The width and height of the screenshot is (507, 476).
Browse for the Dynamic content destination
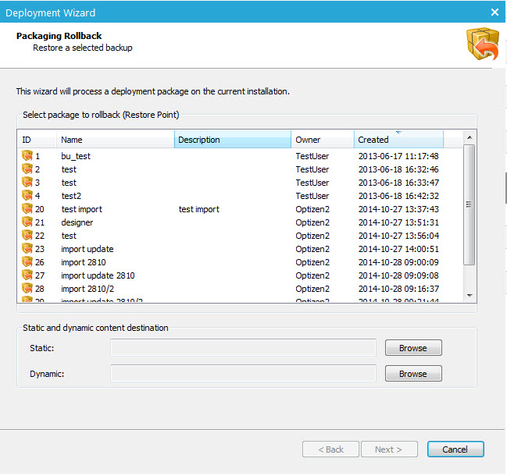[x=413, y=374]
